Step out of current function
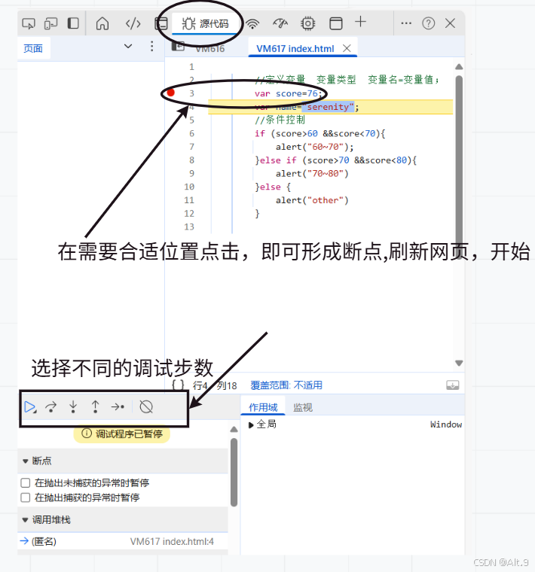Screen dimensions: 535x572 pyautogui.click(x=95, y=406)
